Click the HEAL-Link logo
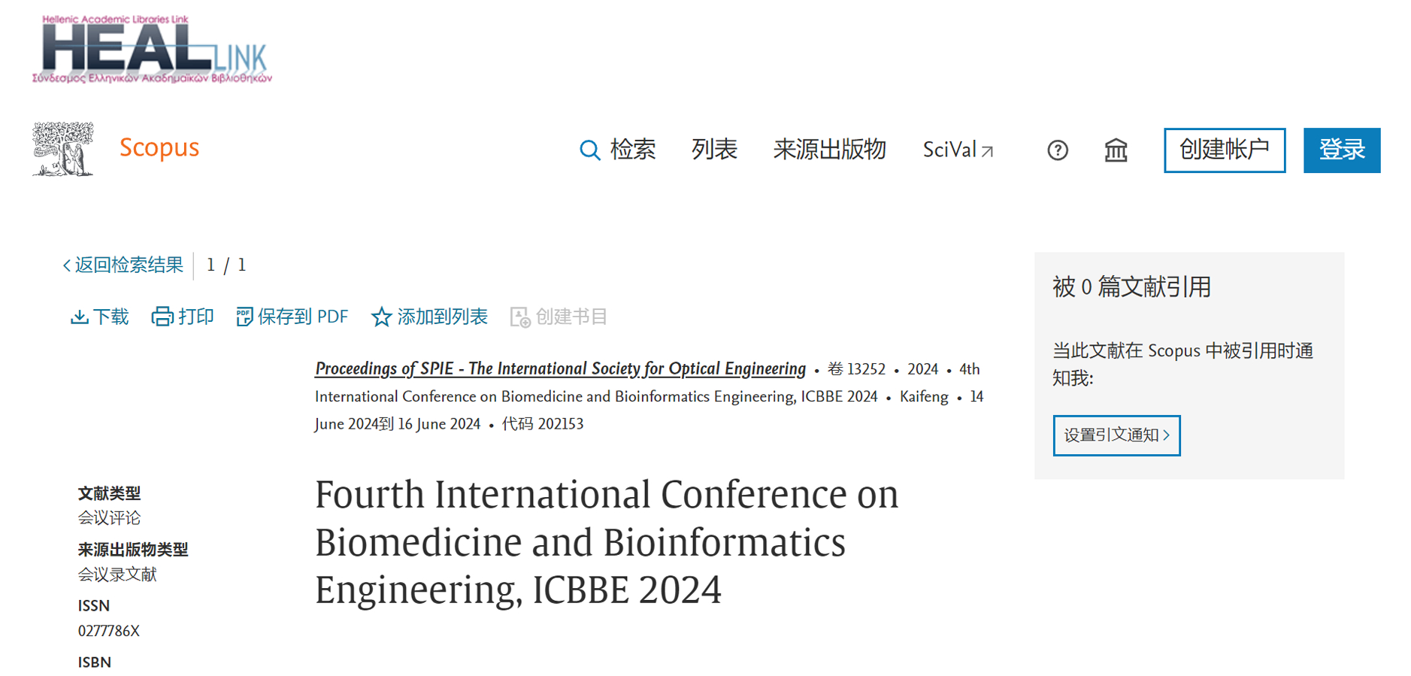The image size is (1411, 676). click(153, 49)
